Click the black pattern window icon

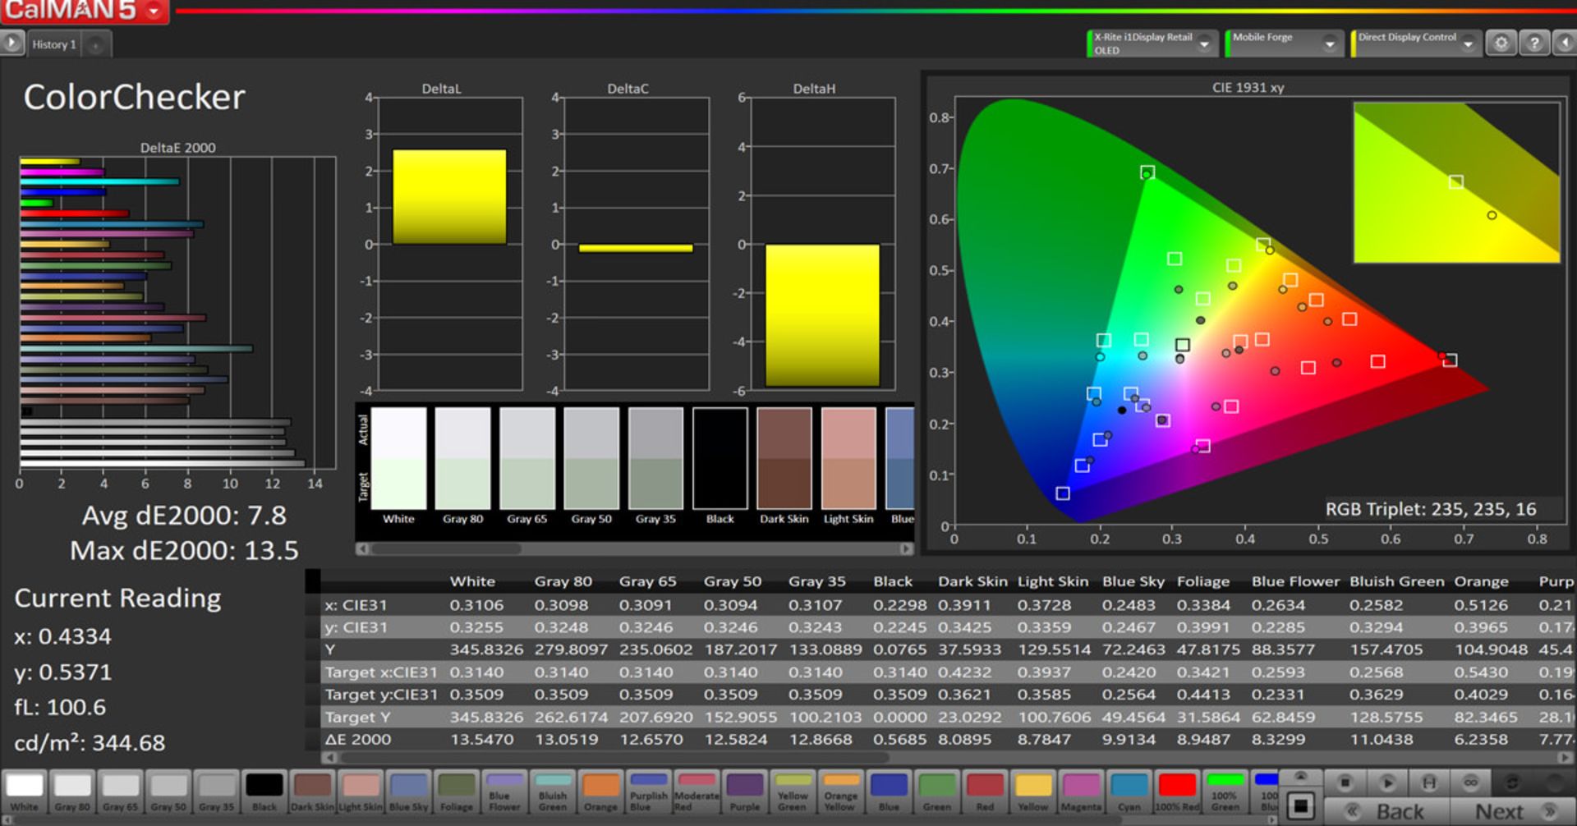point(1301,805)
